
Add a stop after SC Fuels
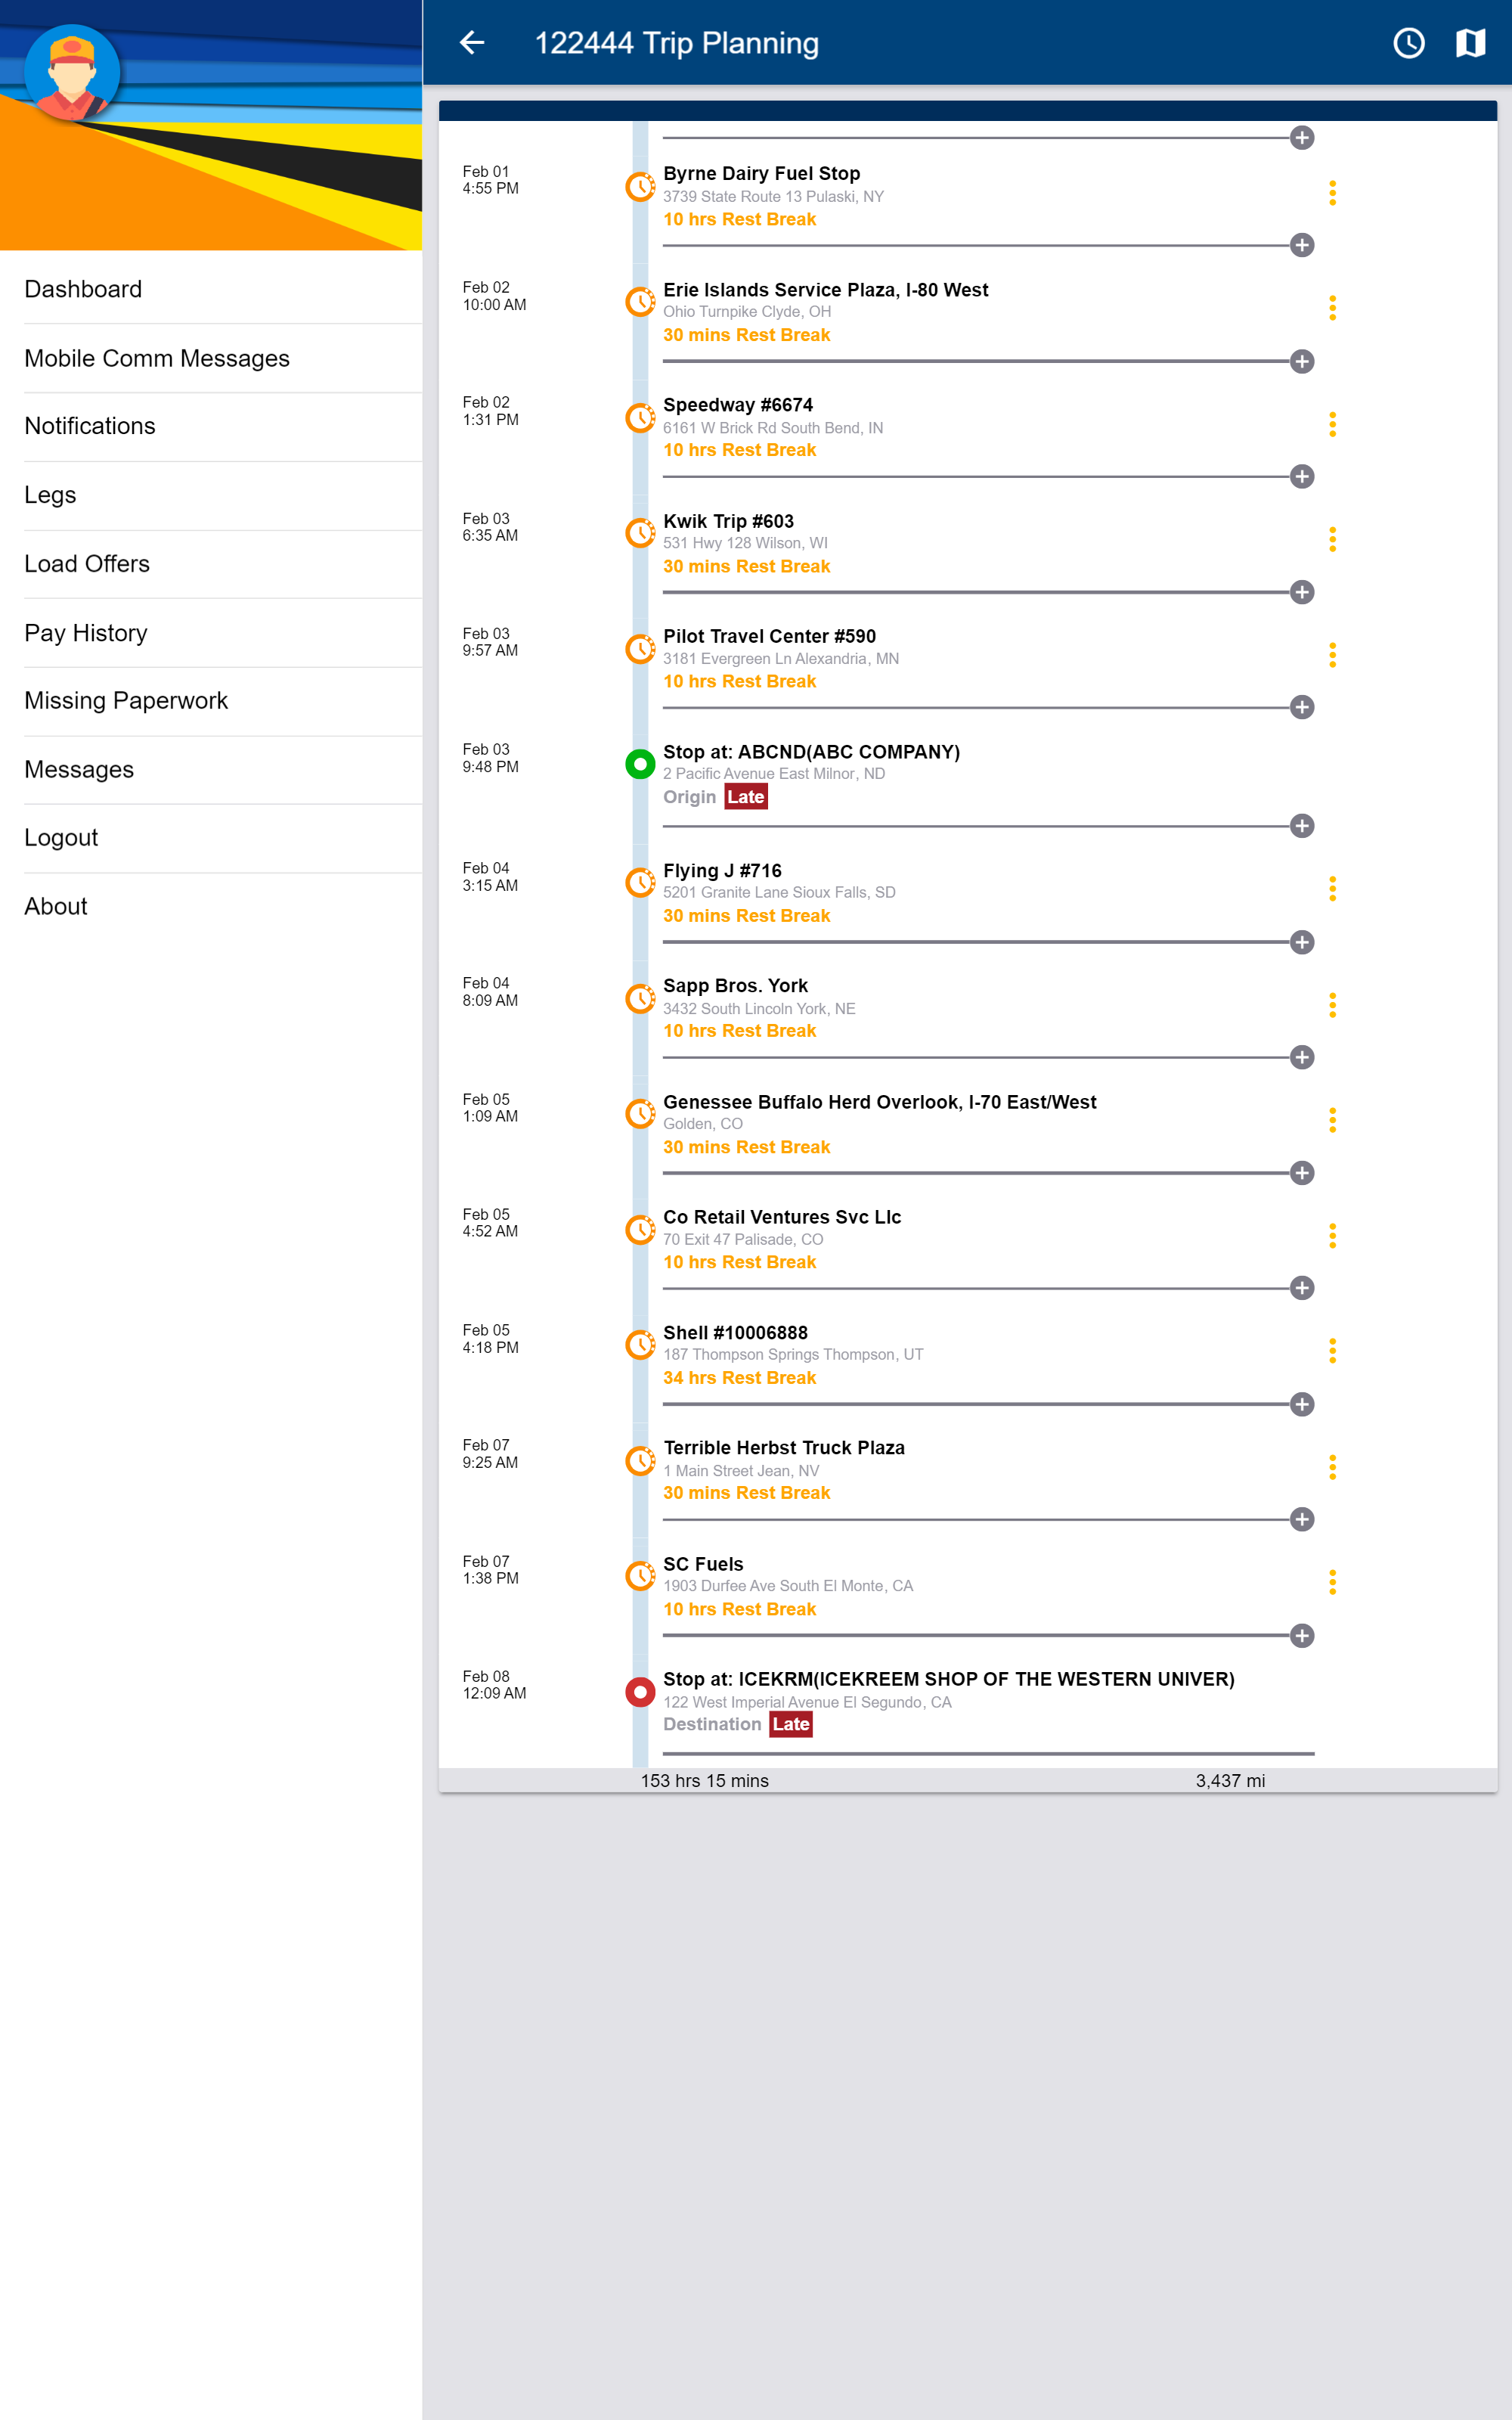click(x=1302, y=1635)
